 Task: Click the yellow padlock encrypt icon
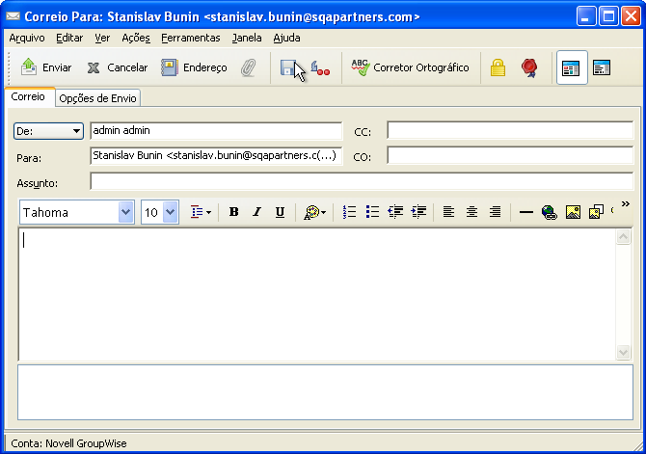coord(498,67)
